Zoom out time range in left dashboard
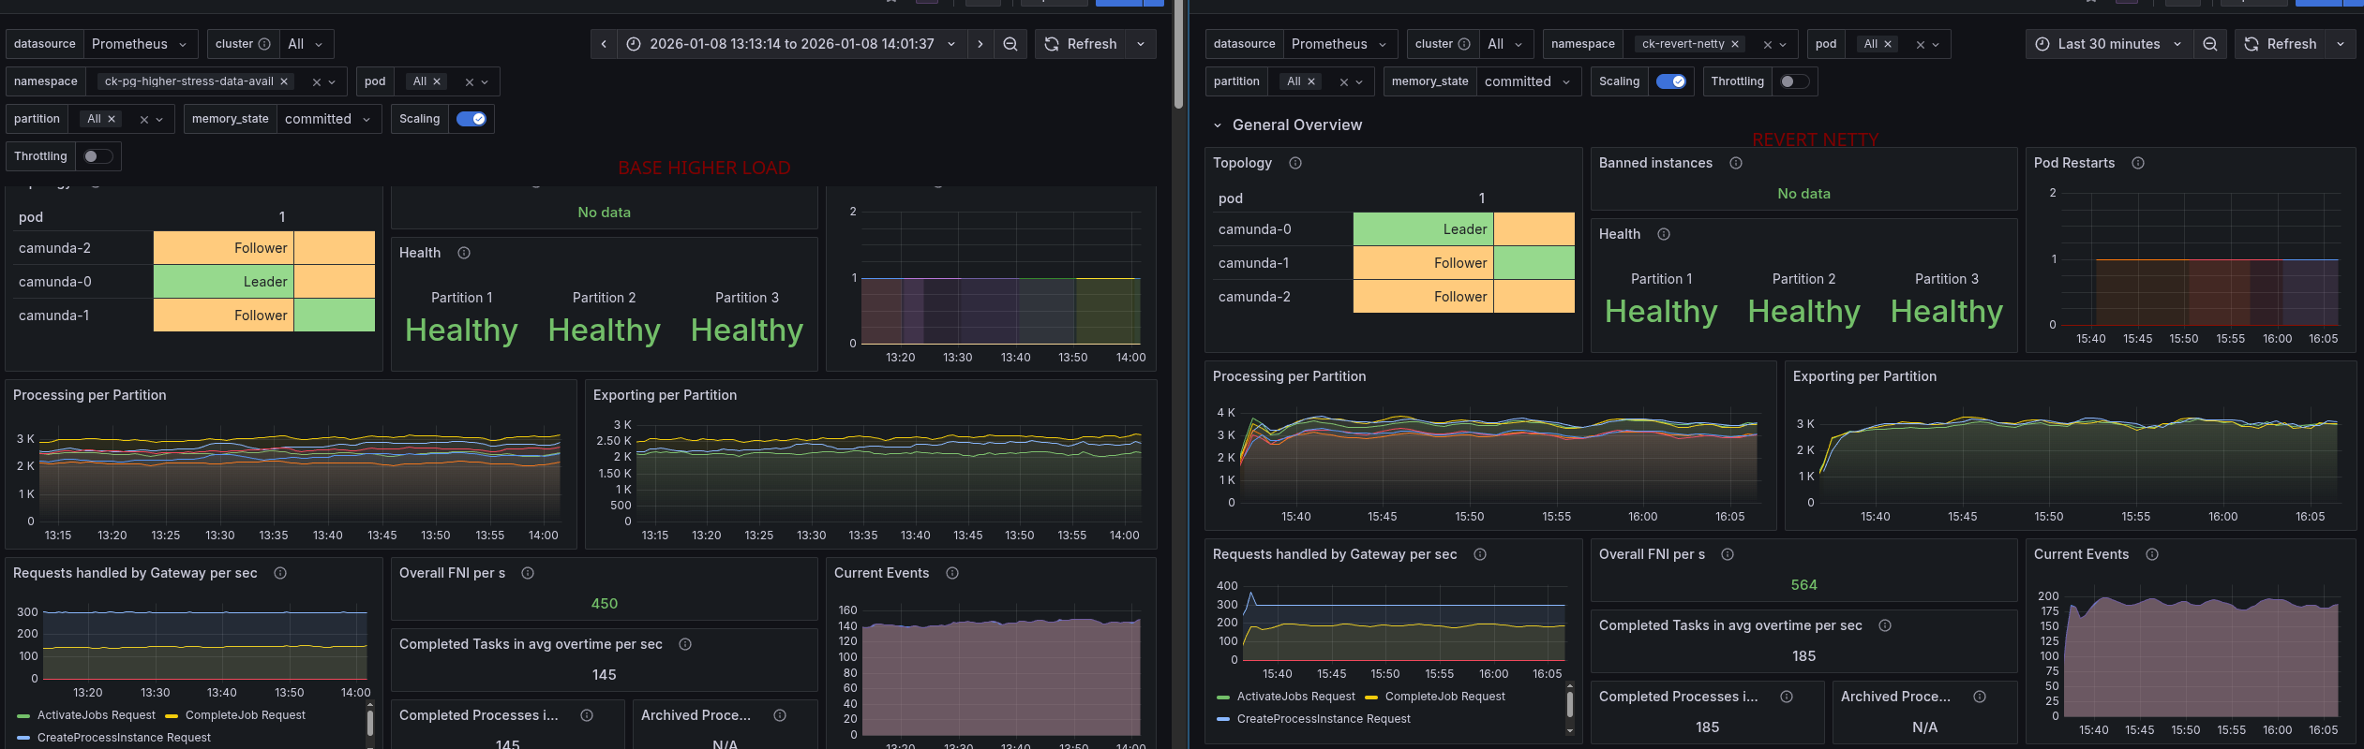 point(1010,44)
